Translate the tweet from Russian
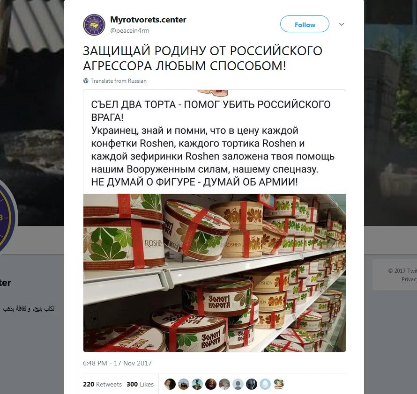Screen dimensions: 417x394 pyautogui.click(x=119, y=81)
